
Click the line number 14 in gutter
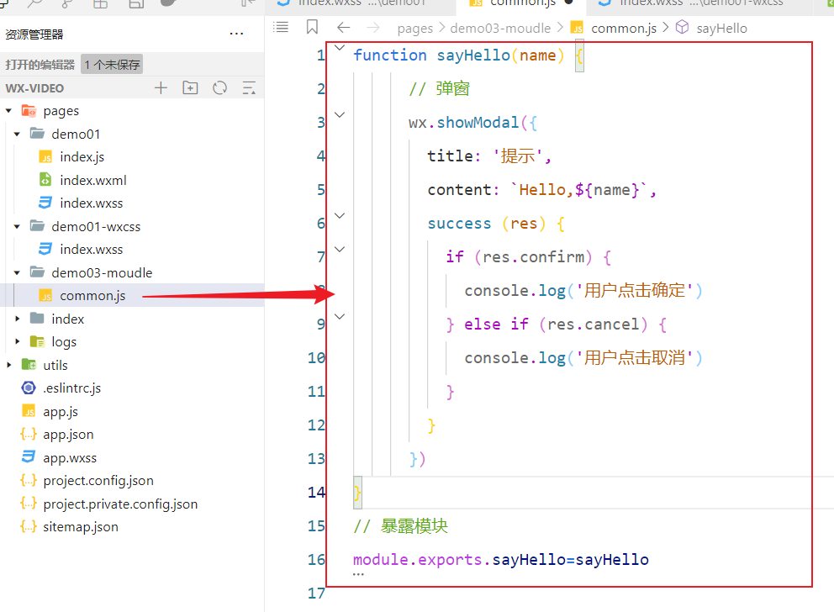click(316, 493)
